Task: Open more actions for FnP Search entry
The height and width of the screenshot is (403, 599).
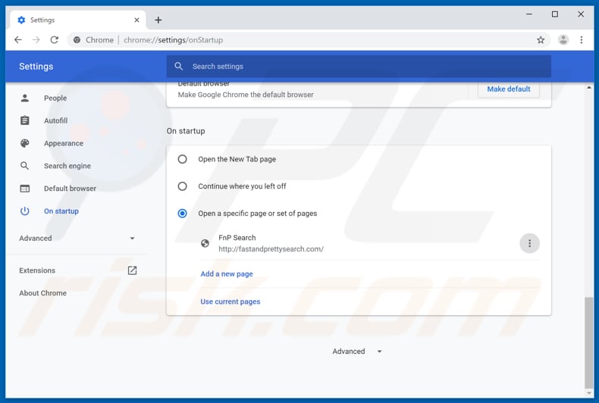Action: [x=529, y=243]
